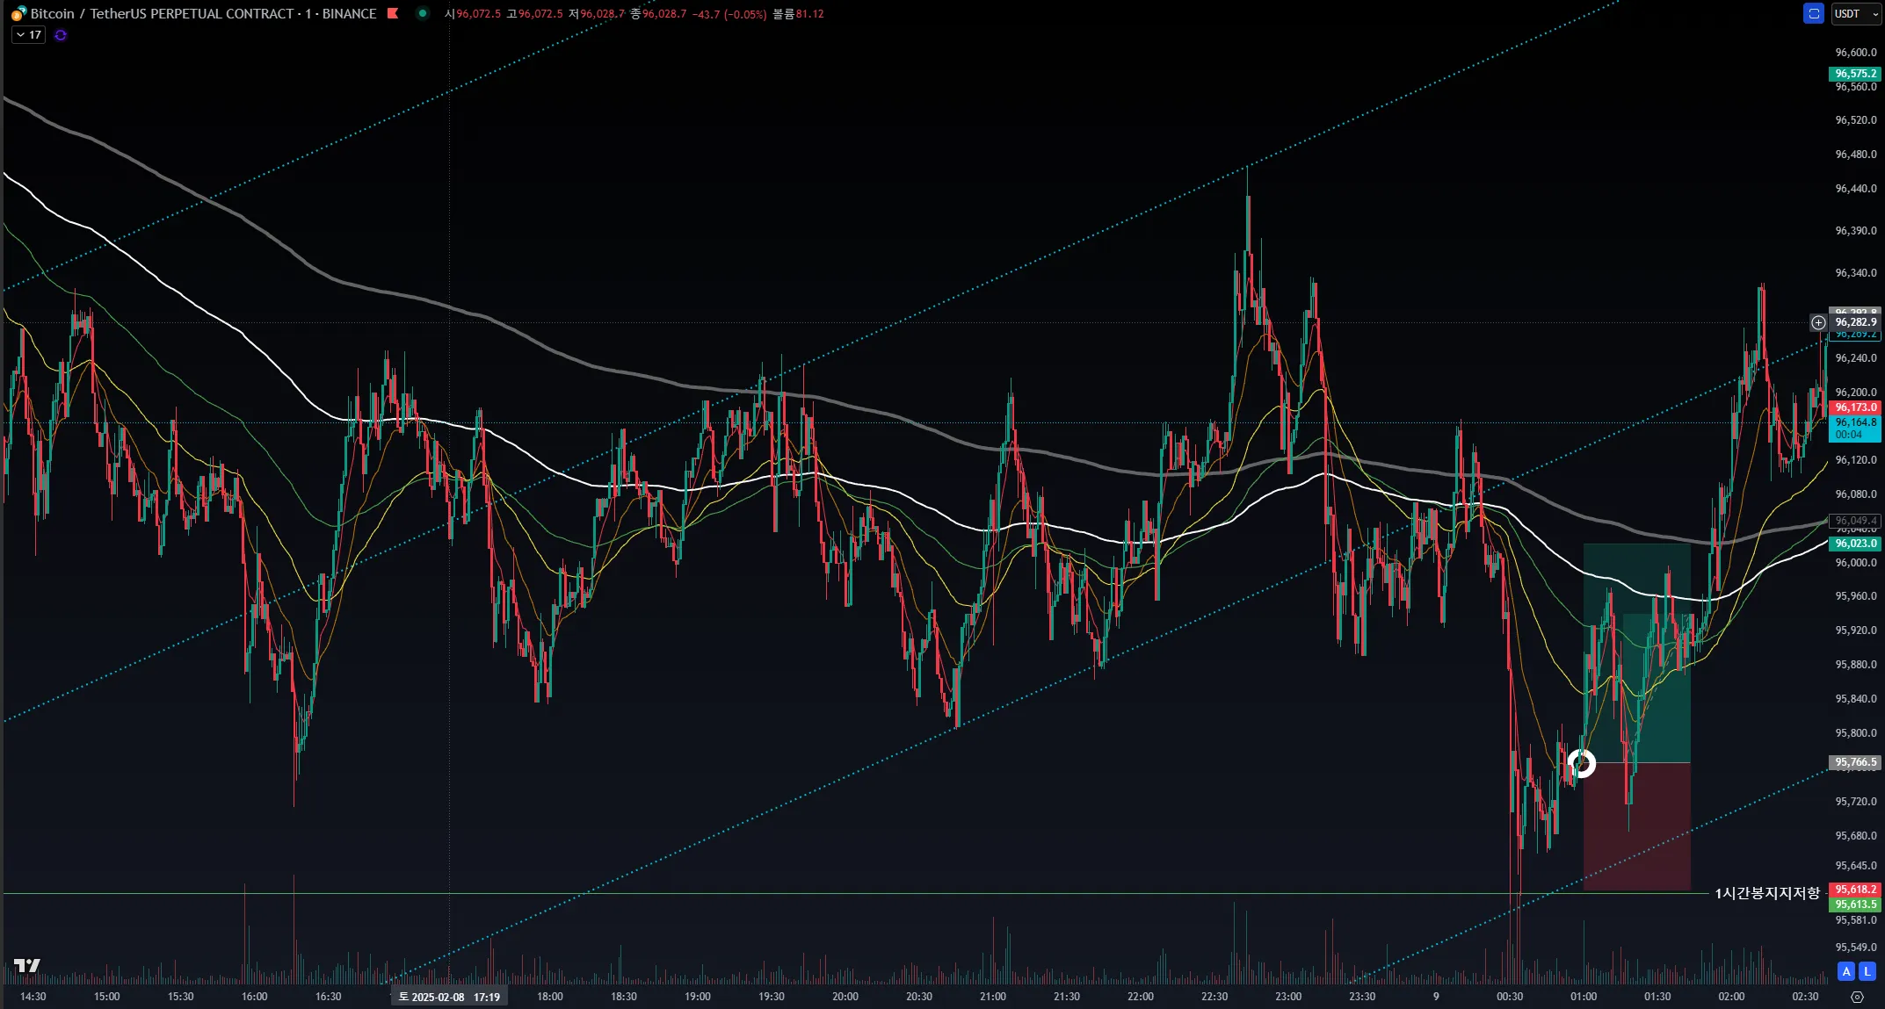Click the plus icon at the 96,282.9 crosshair label
Viewport: 1885px width, 1009px height.
pyautogui.click(x=1818, y=322)
